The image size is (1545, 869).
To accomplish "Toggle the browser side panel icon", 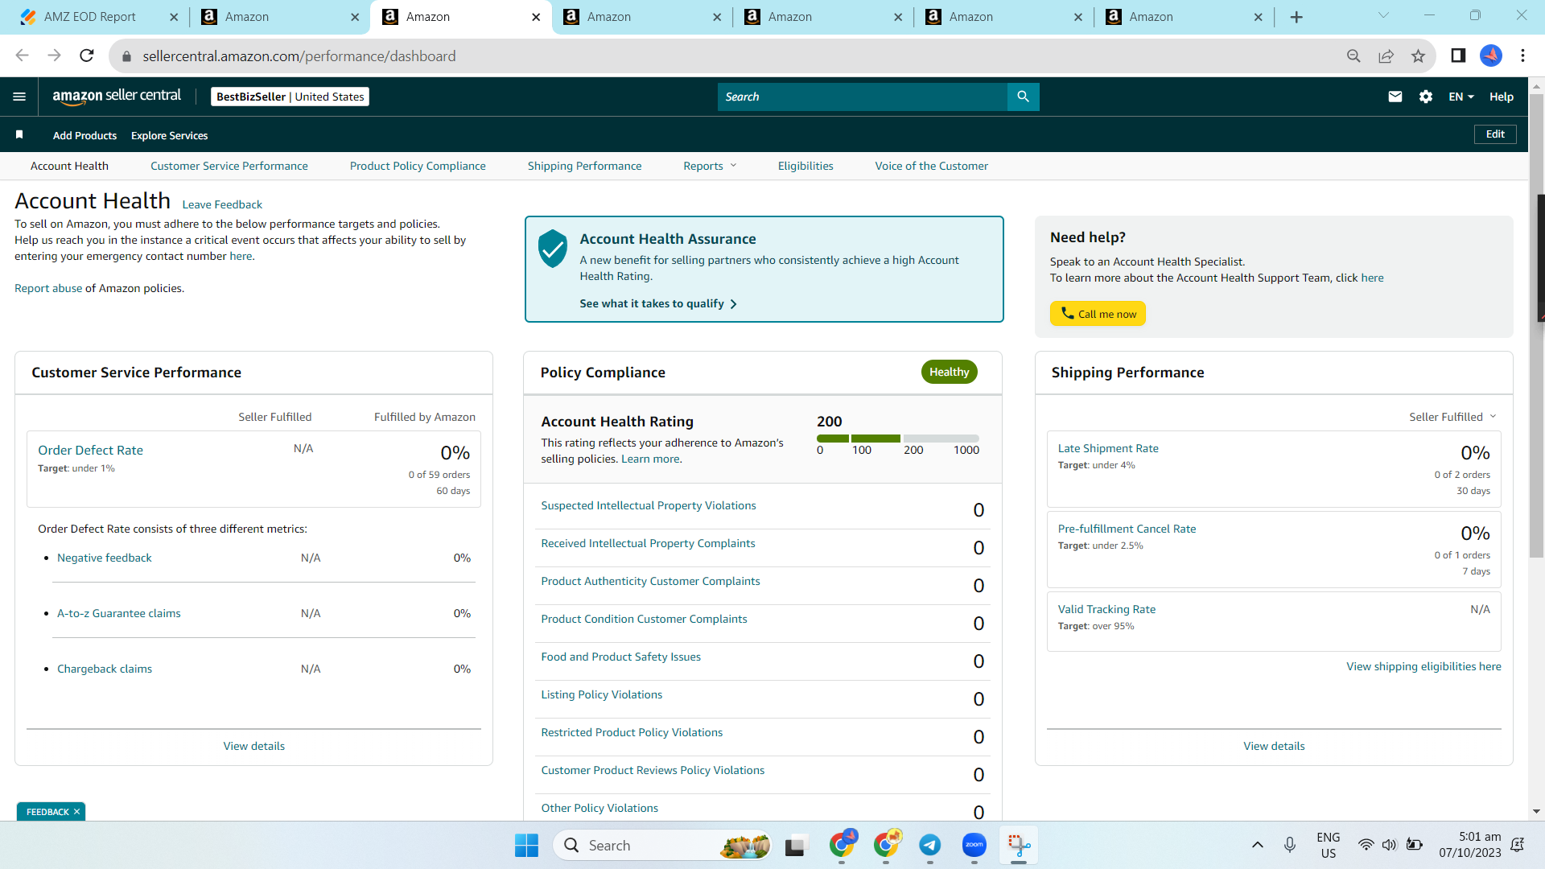I will click(x=1458, y=56).
